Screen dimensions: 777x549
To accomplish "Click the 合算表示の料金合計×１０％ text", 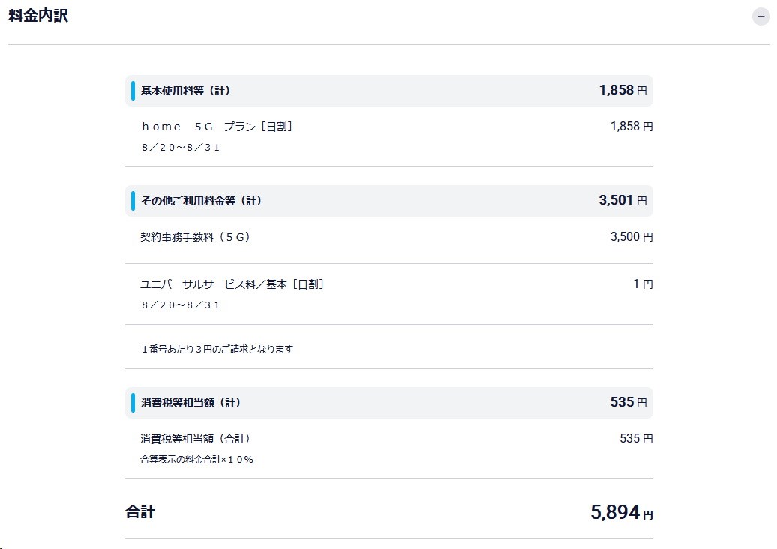I will (x=198, y=459).
